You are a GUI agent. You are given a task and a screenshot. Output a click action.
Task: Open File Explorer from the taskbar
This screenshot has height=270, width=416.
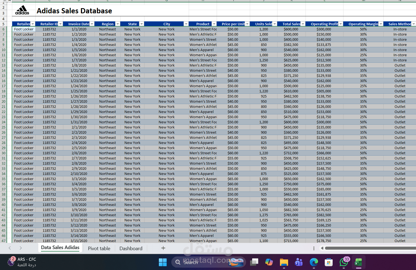pyautogui.click(x=284, y=262)
